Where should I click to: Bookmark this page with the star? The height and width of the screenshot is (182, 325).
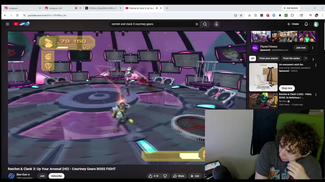[241, 15]
